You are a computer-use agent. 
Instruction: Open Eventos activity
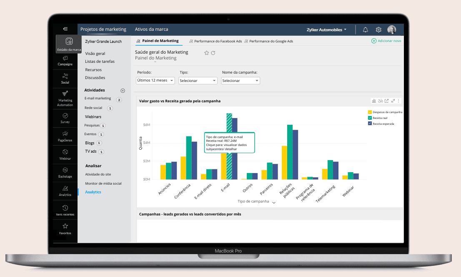tap(90, 134)
